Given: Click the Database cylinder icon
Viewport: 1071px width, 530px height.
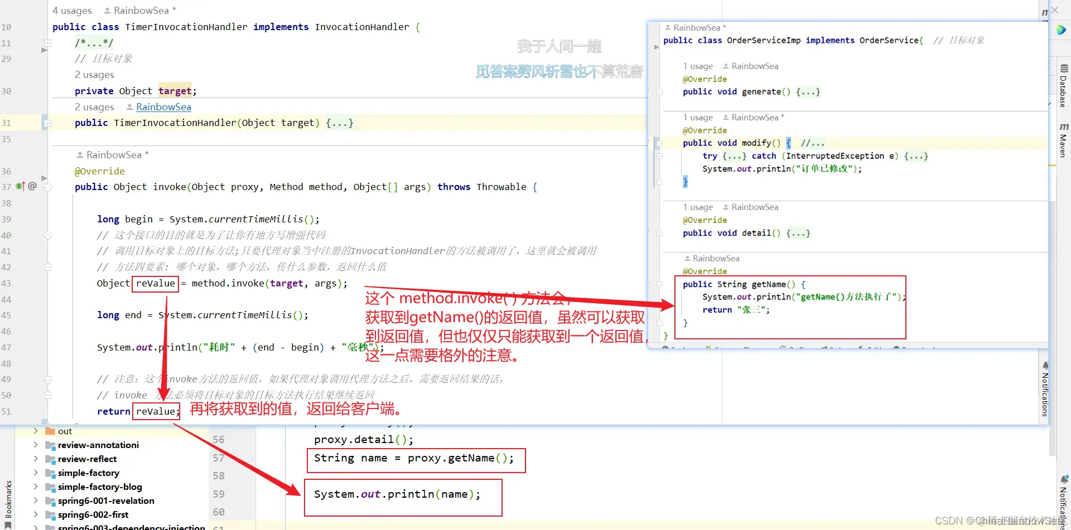Looking at the screenshot, I should click(x=1064, y=69).
